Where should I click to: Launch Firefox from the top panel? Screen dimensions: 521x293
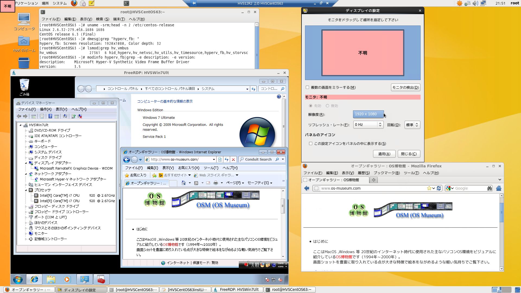74,3
